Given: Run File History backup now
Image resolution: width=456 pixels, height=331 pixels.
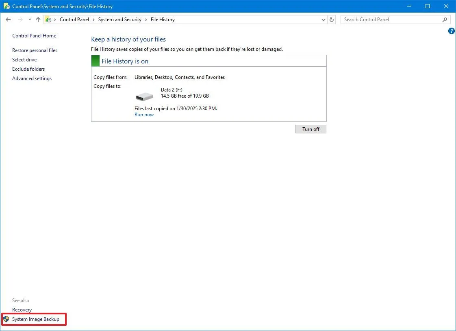Looking at the screenshot, I should (x=144, y=114).
